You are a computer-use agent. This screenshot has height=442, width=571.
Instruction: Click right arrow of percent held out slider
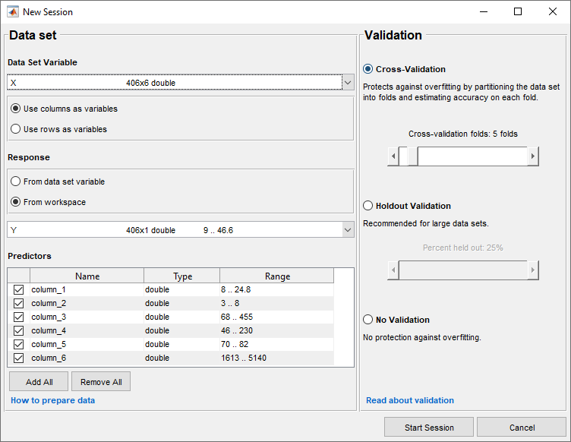533,270
